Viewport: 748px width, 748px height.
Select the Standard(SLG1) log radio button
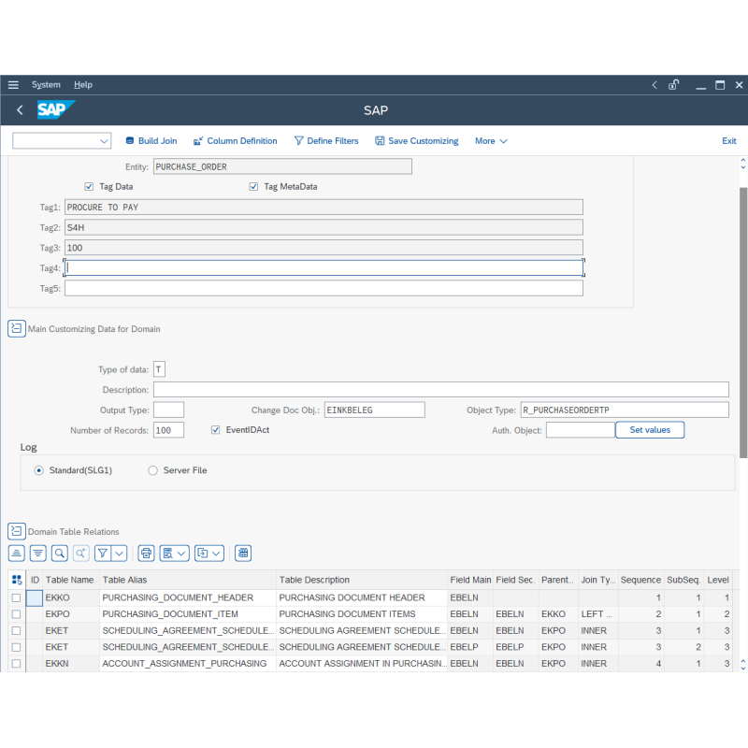pyautogui.click(x=39, y=470)
